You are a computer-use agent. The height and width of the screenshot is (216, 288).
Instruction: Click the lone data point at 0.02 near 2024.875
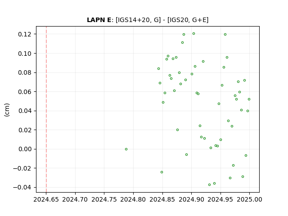177,130
